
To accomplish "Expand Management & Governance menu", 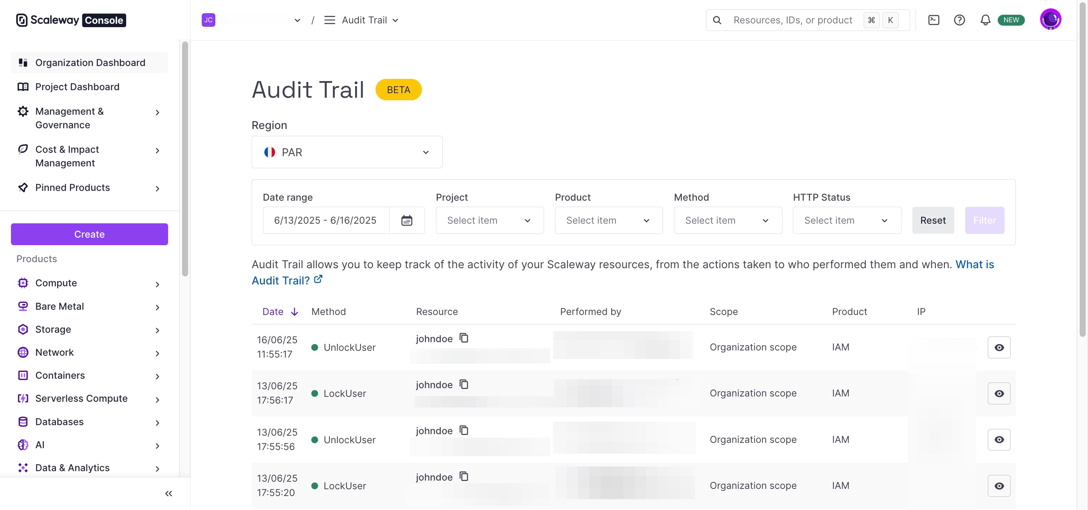I will point(90,118).
